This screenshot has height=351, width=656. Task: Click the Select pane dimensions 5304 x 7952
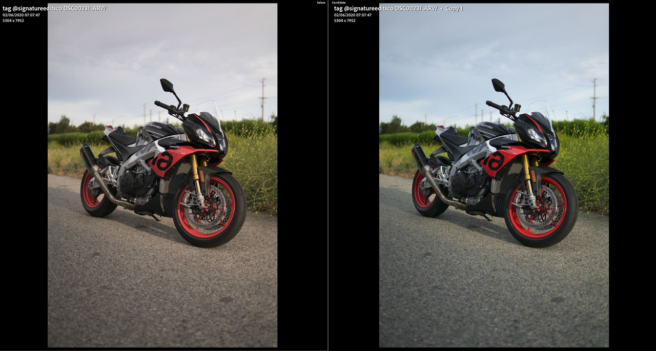pos(13,20)
